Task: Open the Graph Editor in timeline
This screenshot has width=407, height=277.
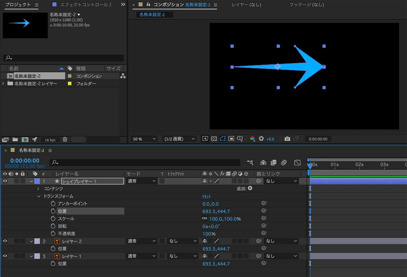Action: tap(297, 163)
